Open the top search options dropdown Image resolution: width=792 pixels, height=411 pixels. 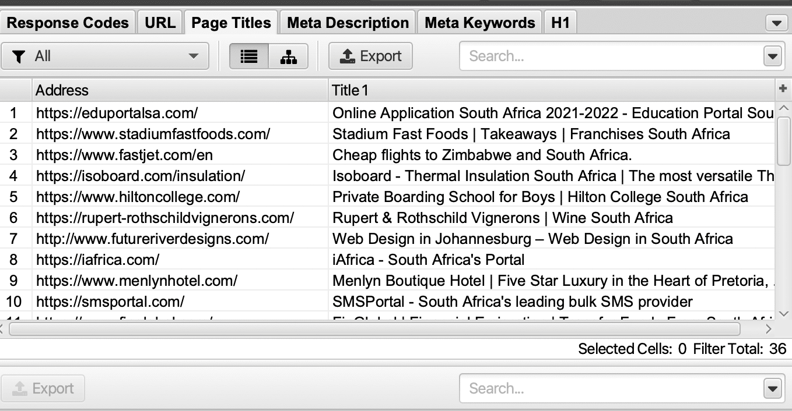[772, 56]
